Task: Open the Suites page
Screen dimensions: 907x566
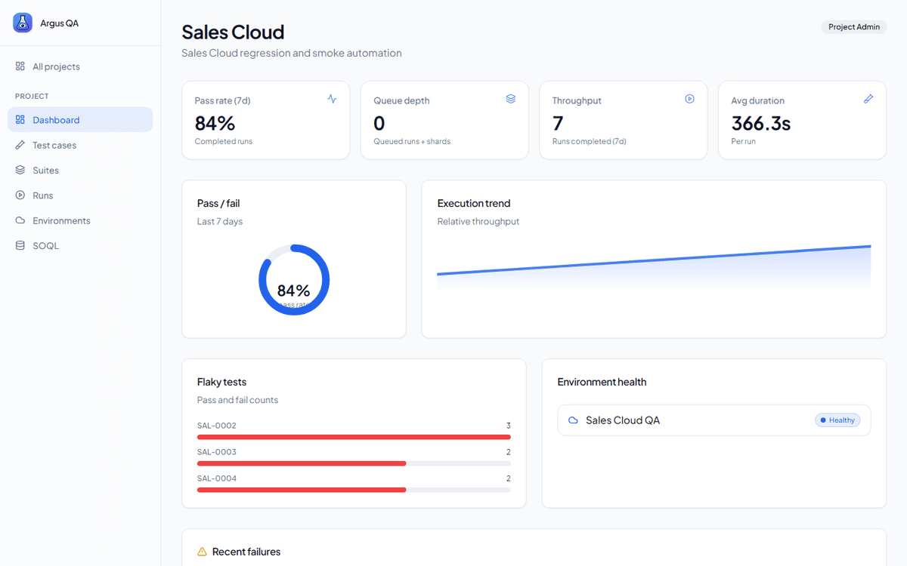Action: (x=80, y=170)
